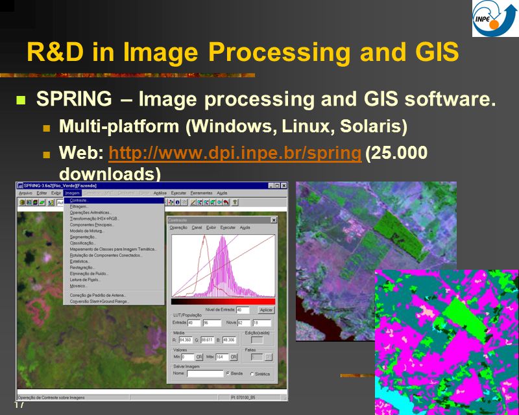Image resolution: width=519 pixels, height=415 pixels.
Task: Click the yellow-green icon before the Auto dropdown
Action: (51, 202)
